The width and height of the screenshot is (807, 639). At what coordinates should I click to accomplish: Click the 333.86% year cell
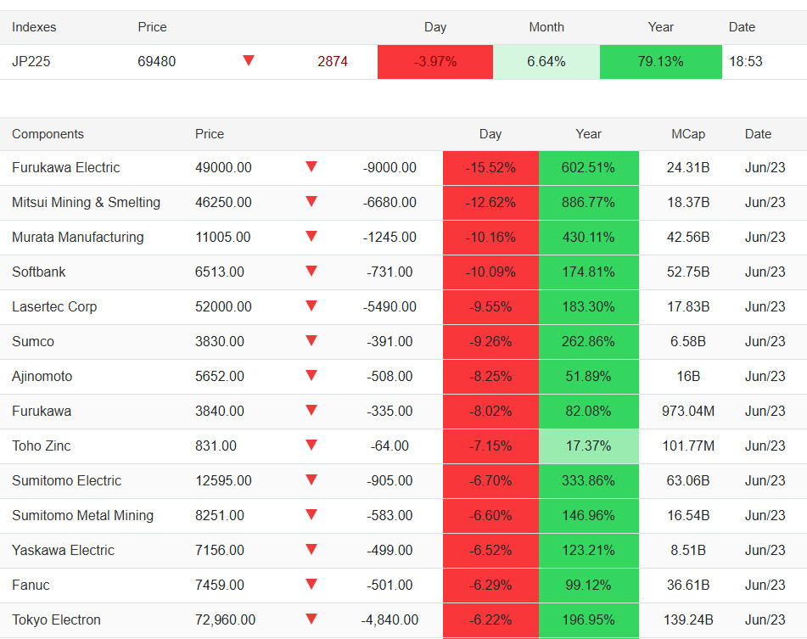click(588, 480)
